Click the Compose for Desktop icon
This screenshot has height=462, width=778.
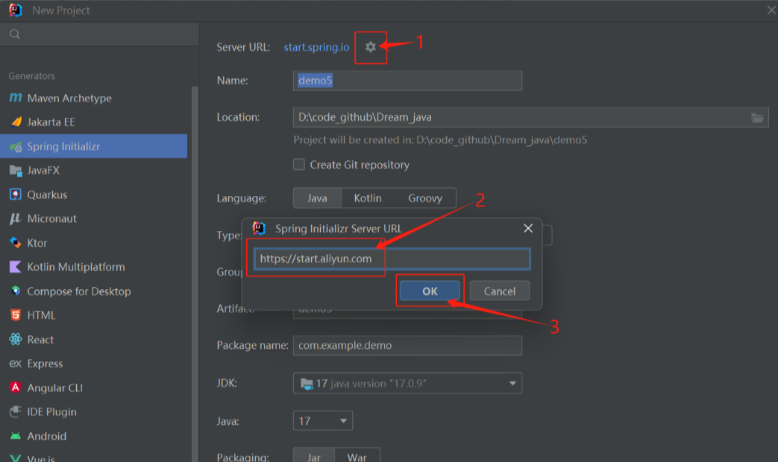pyautogui.click(x=16, y=291)
